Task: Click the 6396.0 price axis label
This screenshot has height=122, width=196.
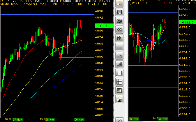Action: point(185,9)
